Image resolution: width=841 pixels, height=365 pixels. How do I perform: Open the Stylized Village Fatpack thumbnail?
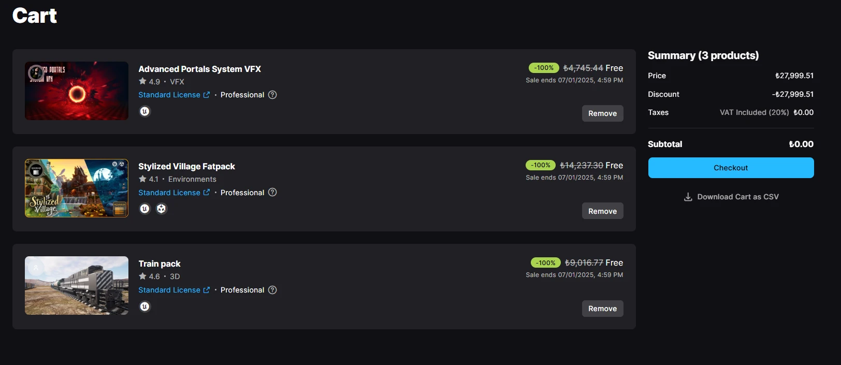[x=77, y=188]
